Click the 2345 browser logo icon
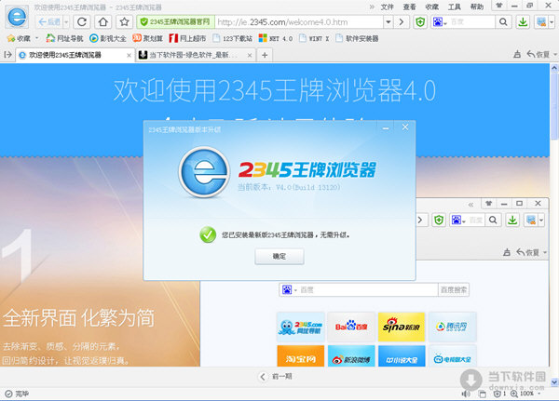This screenshot has height=401, width=559. [x=17, y=17]
